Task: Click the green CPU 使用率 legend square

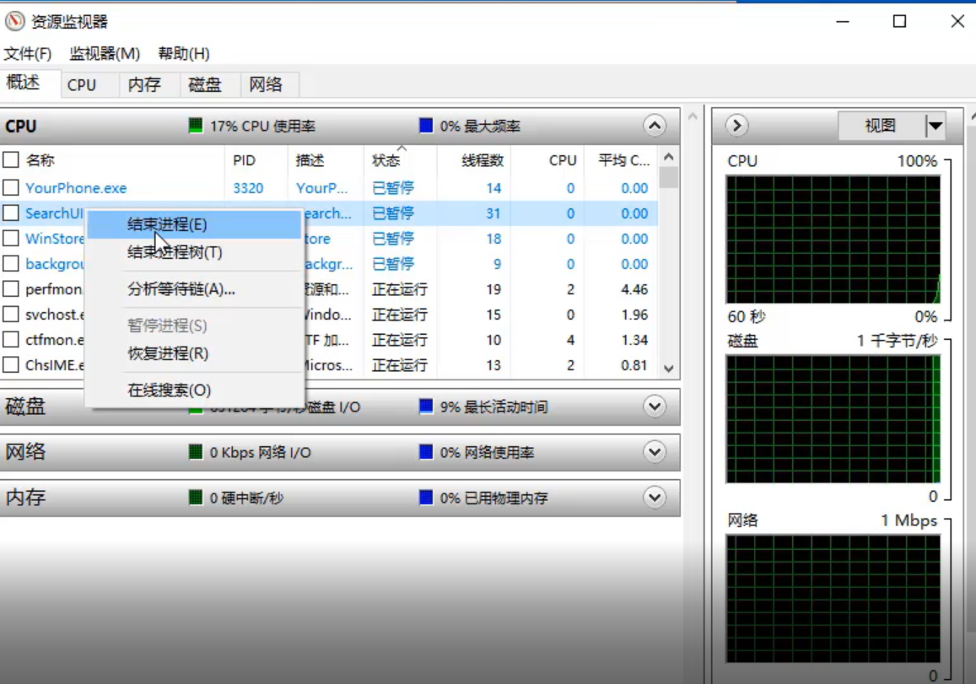Action: click(x=194, y=125)
